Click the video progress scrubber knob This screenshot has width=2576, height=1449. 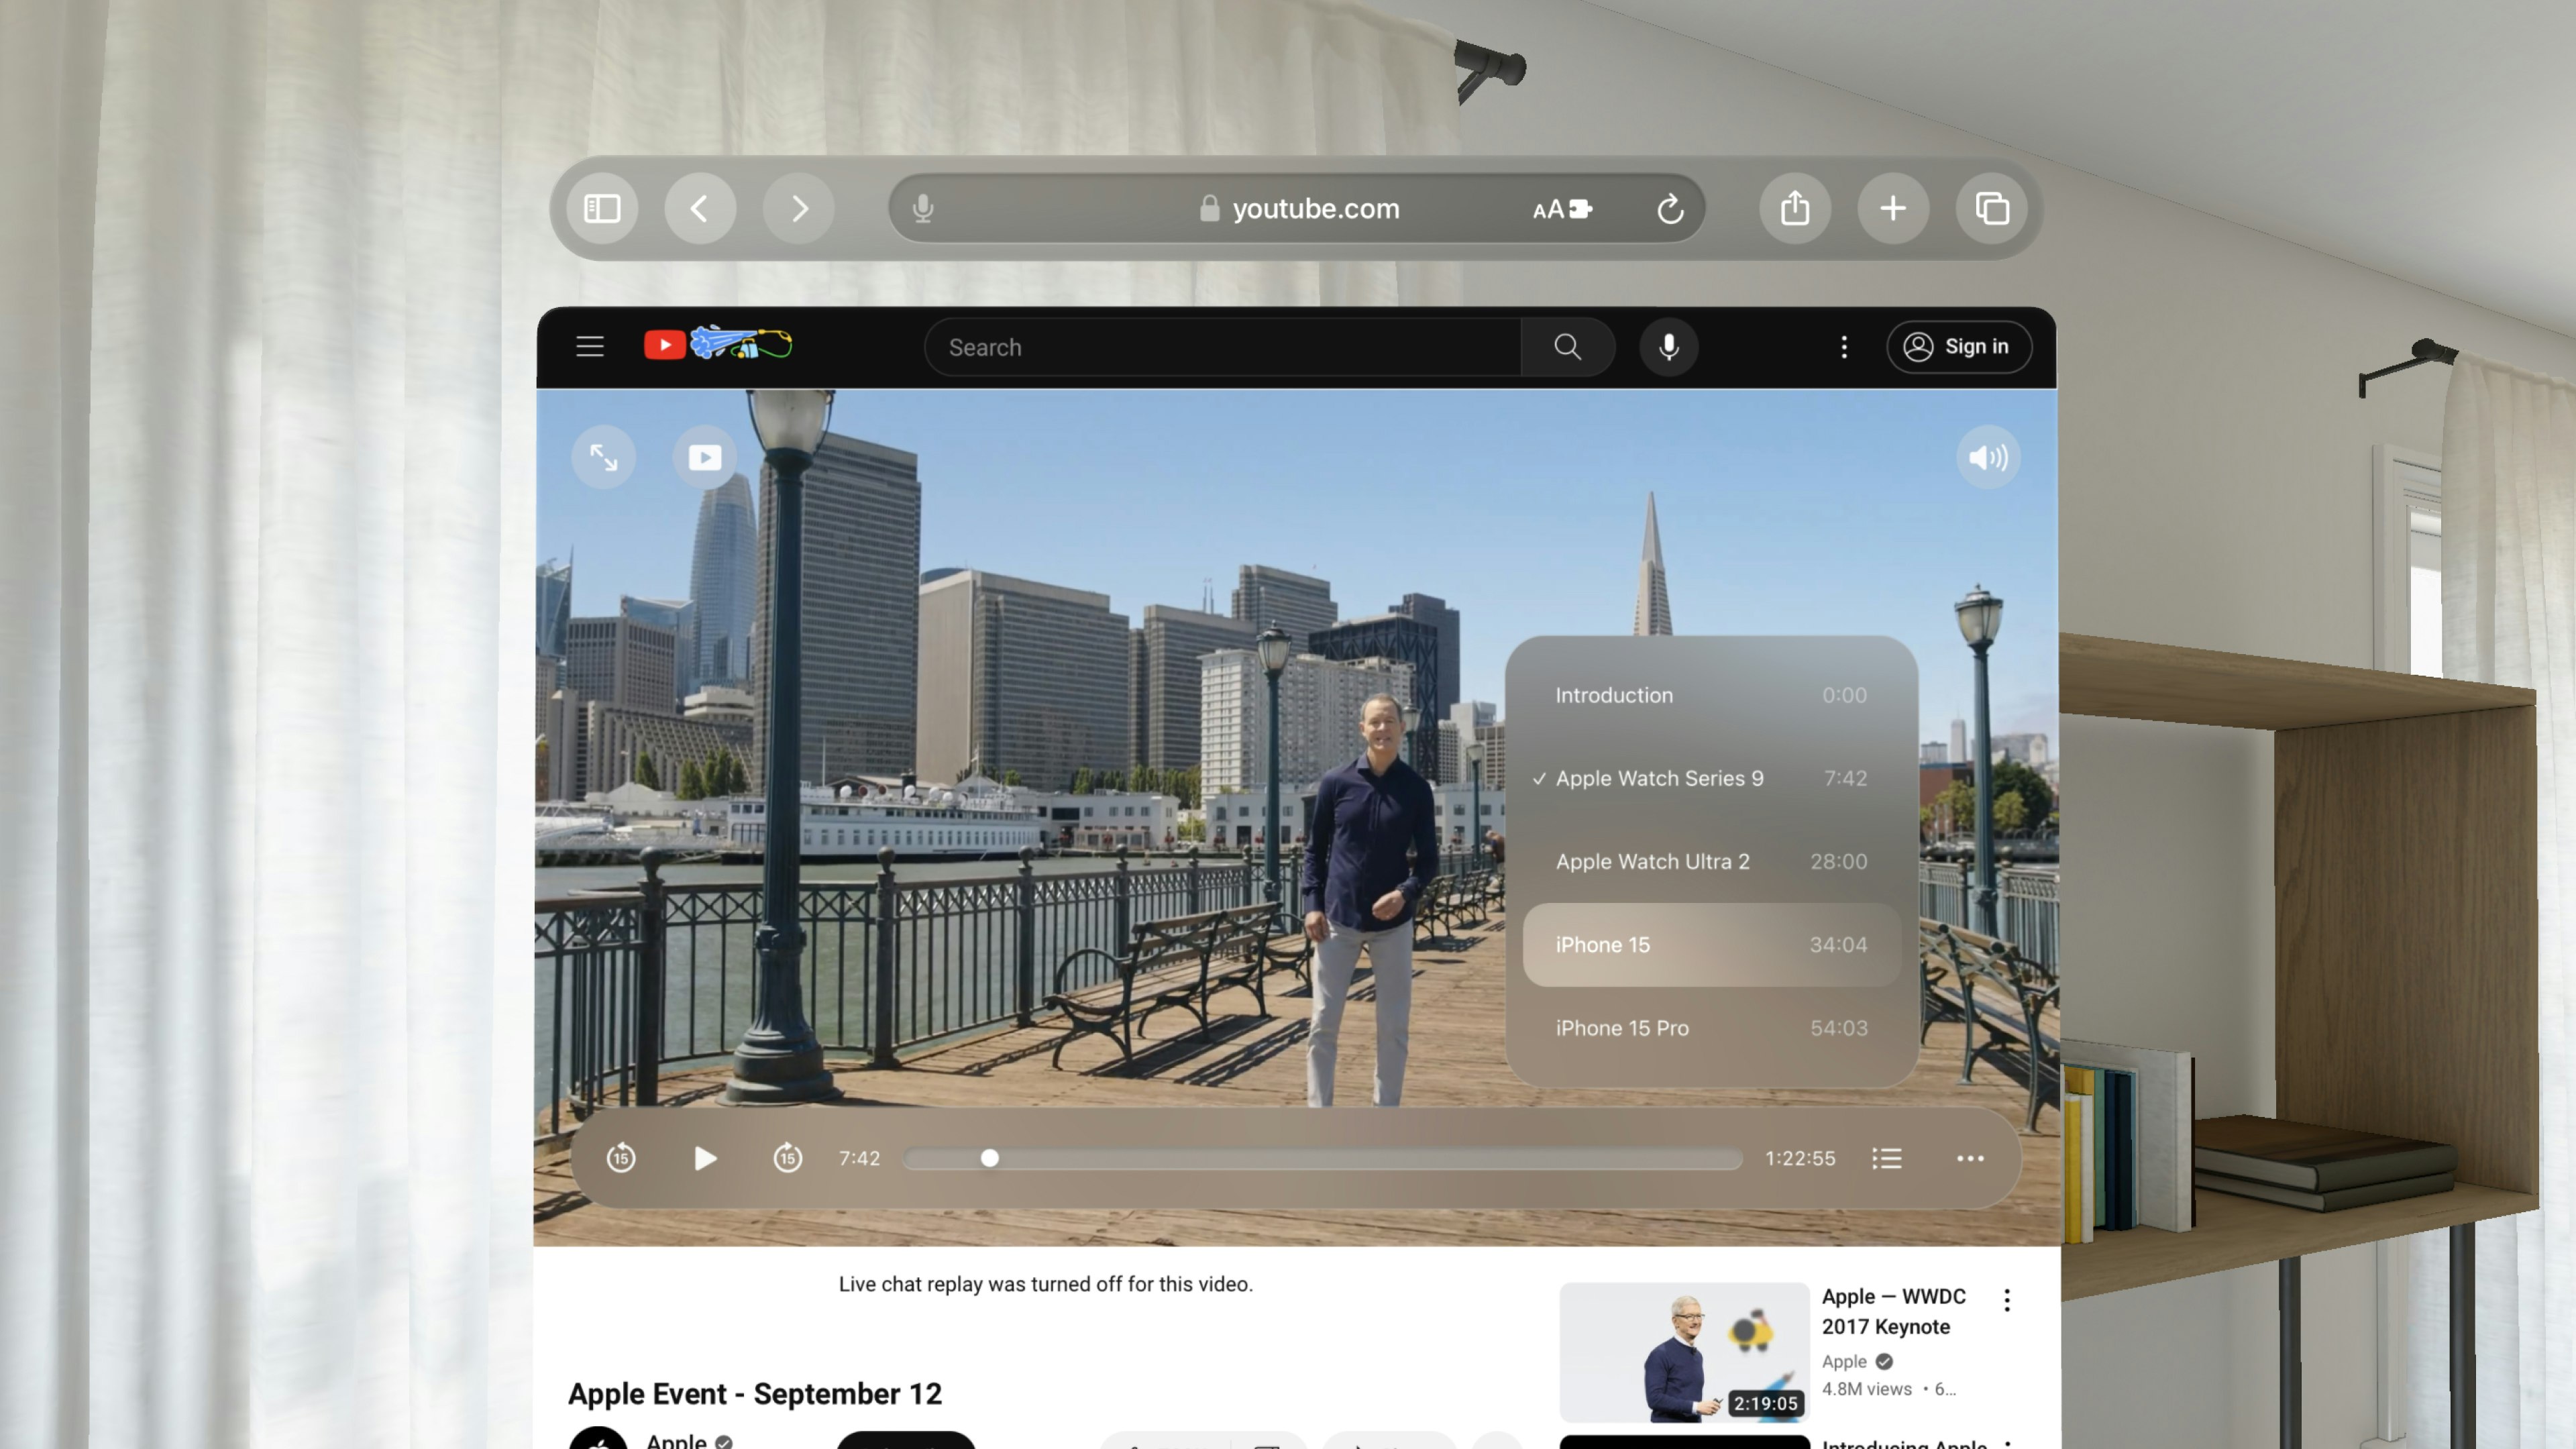coord(989,1158)
